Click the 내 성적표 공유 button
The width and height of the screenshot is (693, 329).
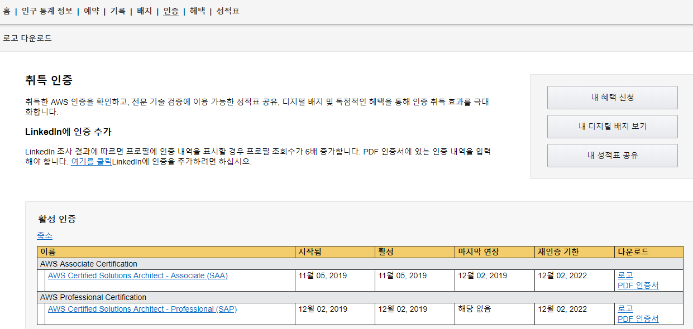(x=613, y=156)
